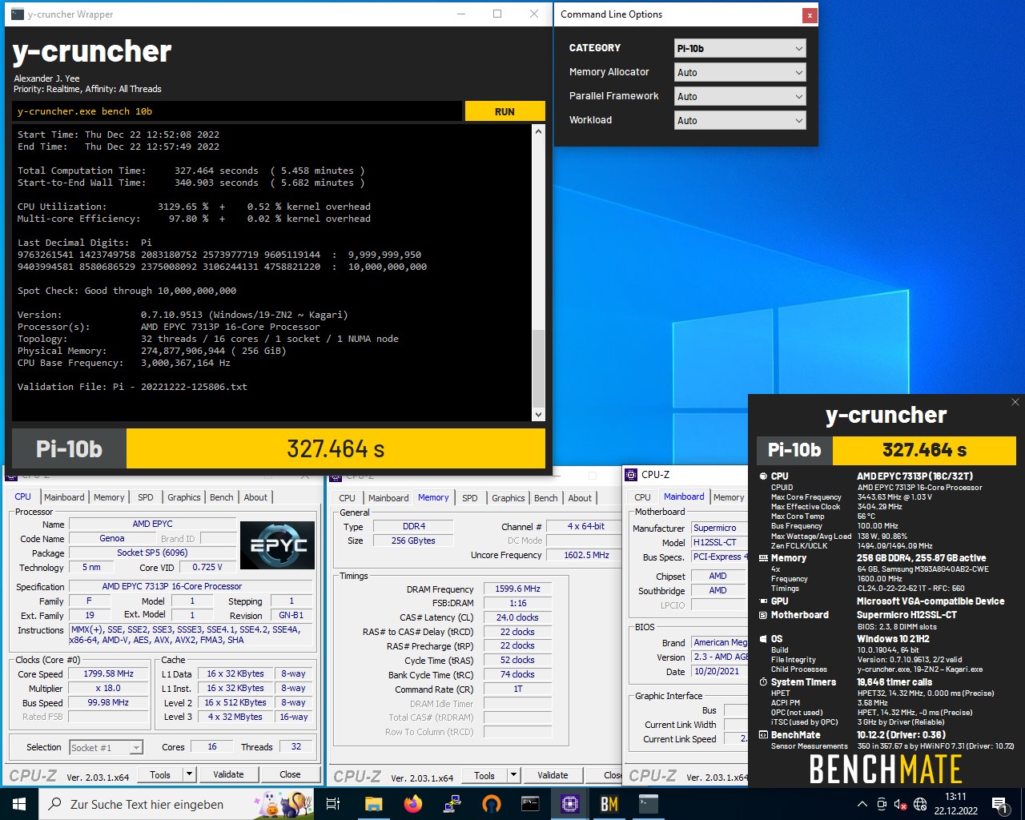Click the System Timers stopwatch icon
The width and height of the screenshot is (1025, 820).
click(763, 682)
